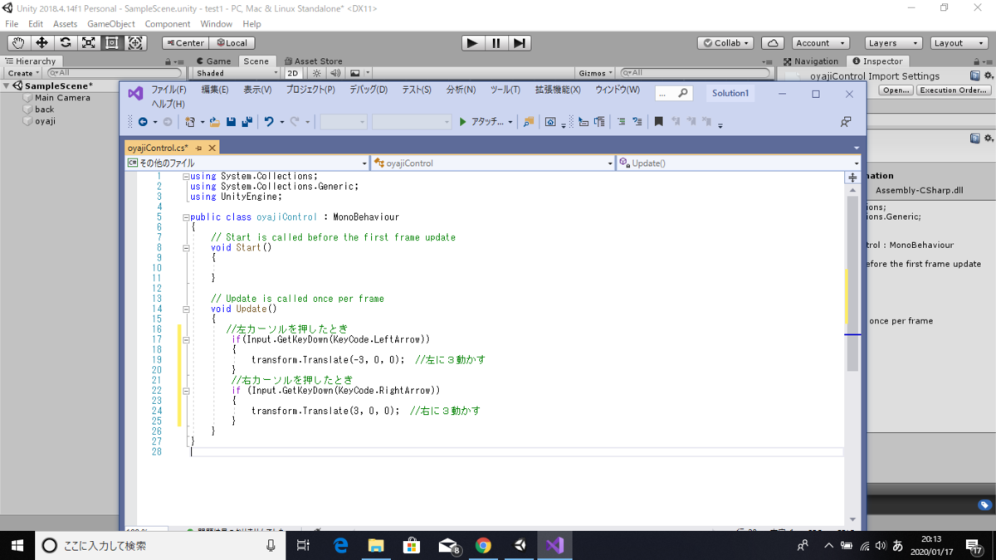Select the oyaji object in Hierarchy

coord(45,120)
